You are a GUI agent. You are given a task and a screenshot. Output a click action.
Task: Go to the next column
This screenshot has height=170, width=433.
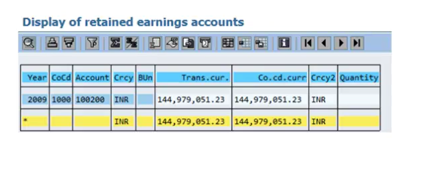pos(341,43)
